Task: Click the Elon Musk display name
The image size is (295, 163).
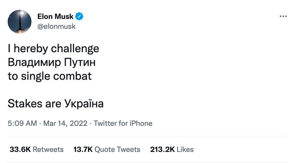Action: [x=55, y=17]
